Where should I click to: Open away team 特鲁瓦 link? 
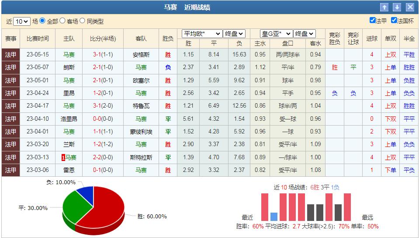pos(141,106)
